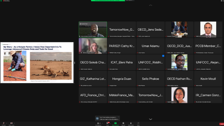This screenshot has height=126, width=224.
Task: Show next gallery page with down chevron
Action: pyautogui.click(x=150, y=119)
